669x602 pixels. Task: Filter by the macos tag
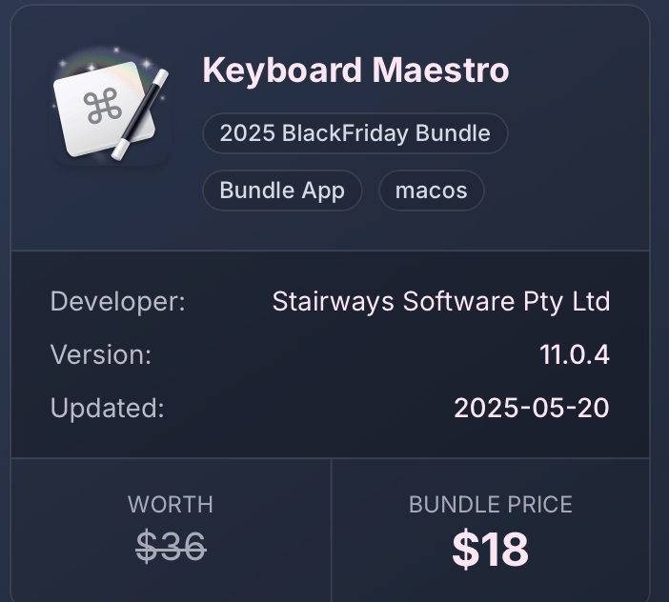click(x=431, y=190)
